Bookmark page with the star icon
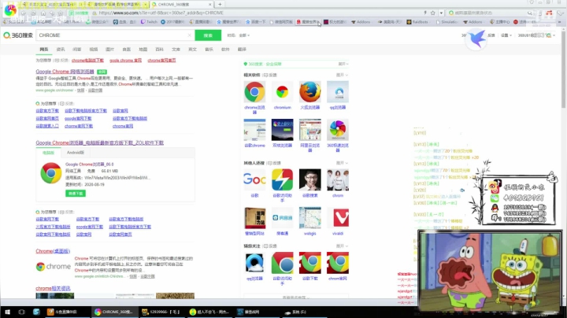The width and height of the screenshot is (567, 318). coord(433,13)
